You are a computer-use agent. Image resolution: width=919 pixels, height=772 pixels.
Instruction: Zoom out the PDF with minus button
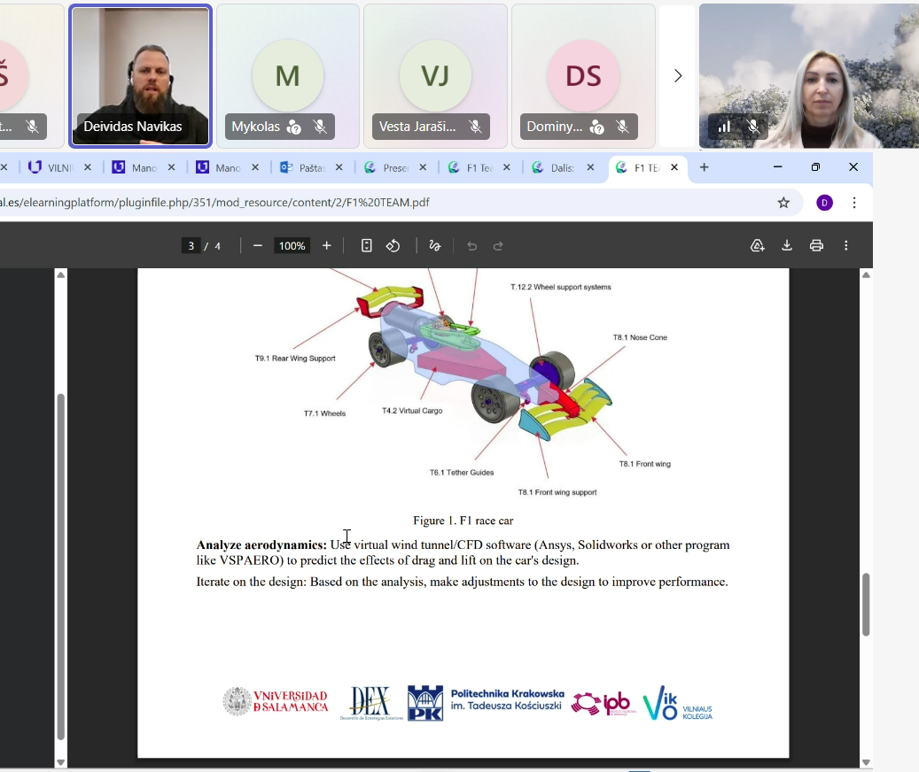[258, 246]
